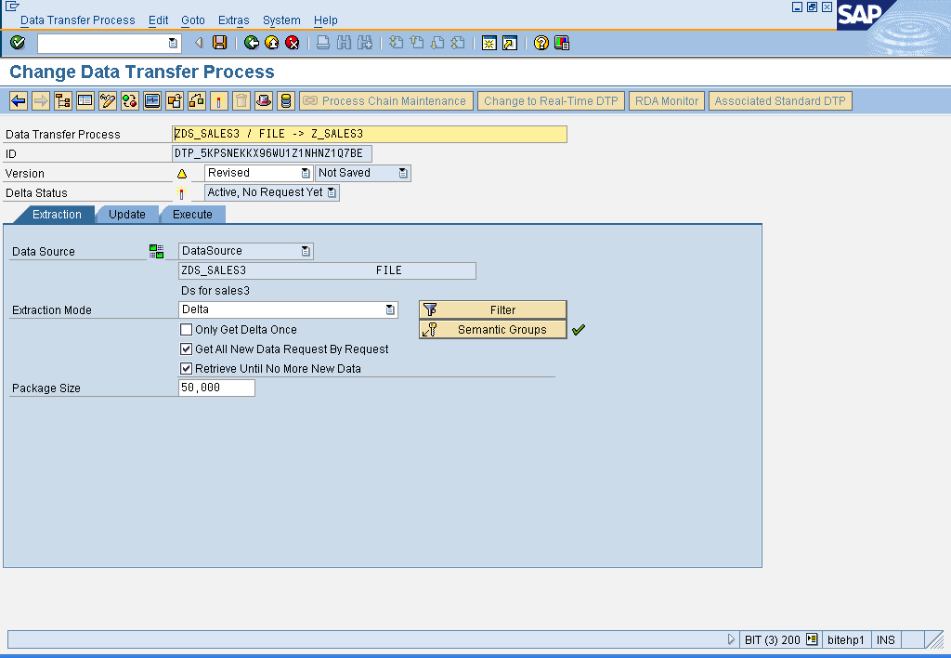Click the Package Size input field
This screenshot has width=951, height=658.
tap(216, 388)
